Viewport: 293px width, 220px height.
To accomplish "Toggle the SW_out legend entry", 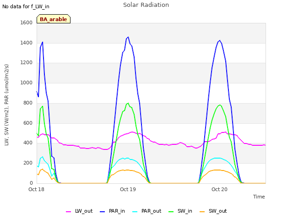I will pos(213,211).
